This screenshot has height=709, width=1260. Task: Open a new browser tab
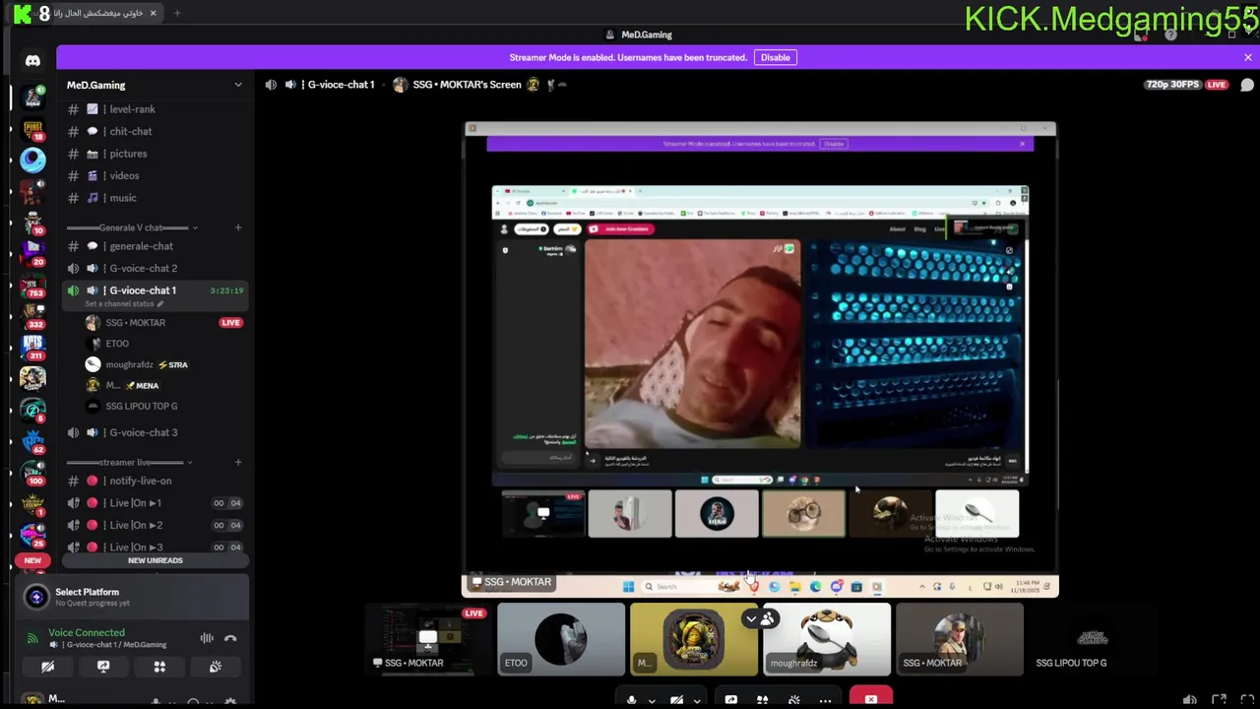pos(177,13)
